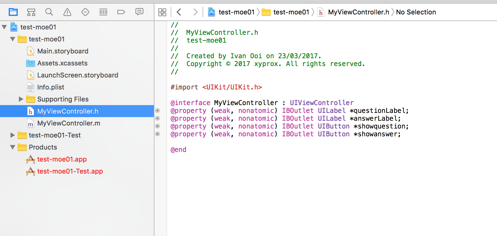Collapse the test-moe01 project root

4,27
